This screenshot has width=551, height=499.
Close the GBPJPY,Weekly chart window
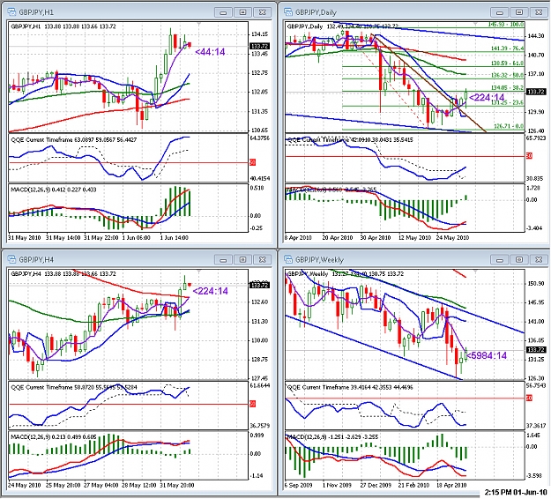pyautogui.click(x=539, y=260)
